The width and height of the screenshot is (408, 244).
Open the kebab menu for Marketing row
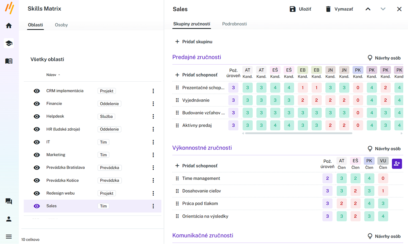tap(153, 155)
